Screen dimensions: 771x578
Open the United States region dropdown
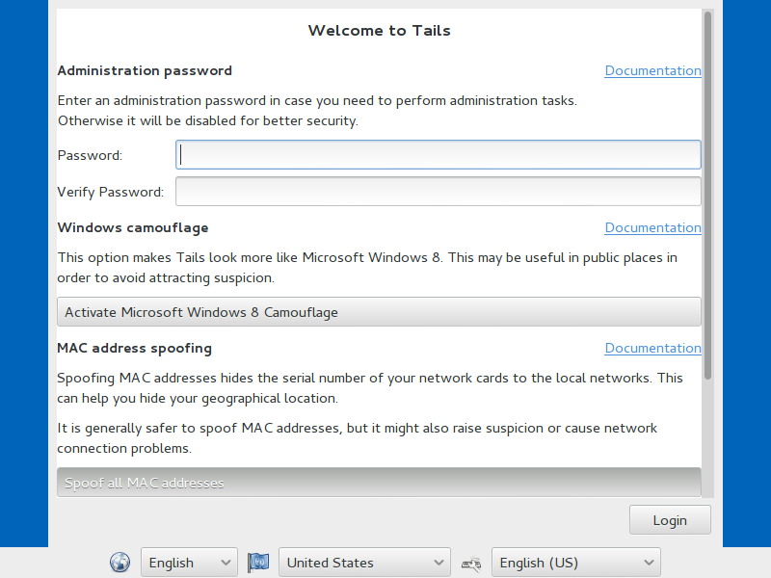pyautogui.click(x=364, y=563)
